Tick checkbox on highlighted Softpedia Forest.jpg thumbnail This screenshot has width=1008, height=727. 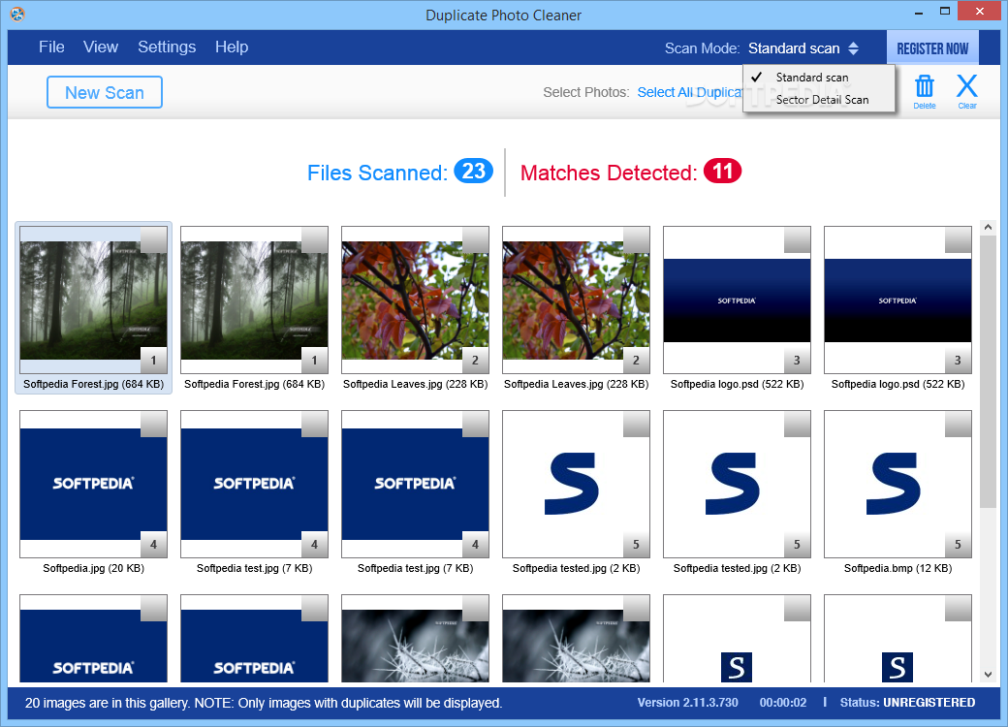154,239
